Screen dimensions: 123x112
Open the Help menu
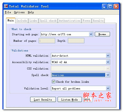coord(31,12)
